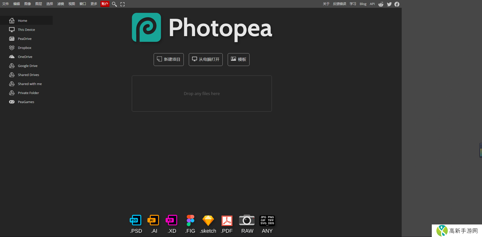The height and width of the screenshot is (237, 482).
Task: Click the RAW camera icon
Action: 247,220
